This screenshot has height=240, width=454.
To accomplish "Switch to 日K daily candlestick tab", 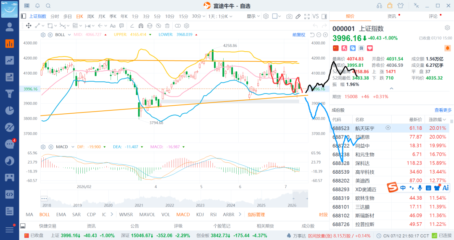I will pos(79,16).
